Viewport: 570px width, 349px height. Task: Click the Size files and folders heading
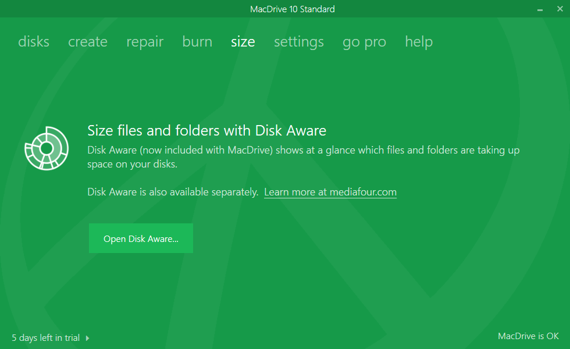pyautogui.click(x=206, y=130)
